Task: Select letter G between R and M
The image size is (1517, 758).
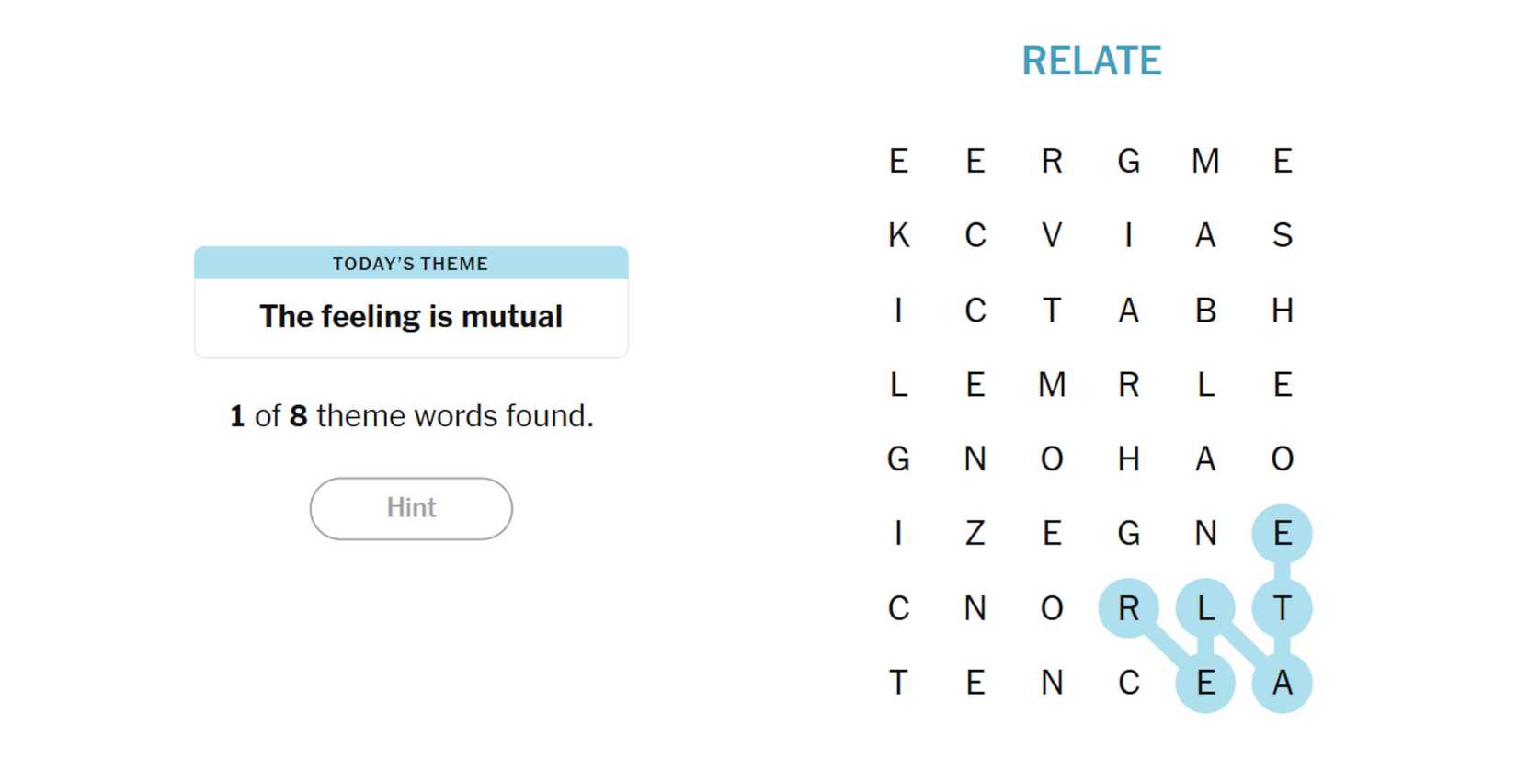Action: coord(1129,162)
